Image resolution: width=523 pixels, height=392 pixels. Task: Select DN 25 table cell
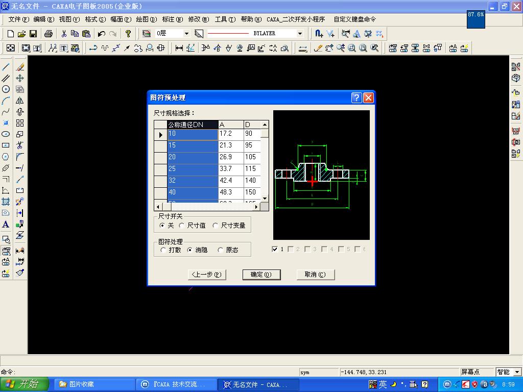click(193, 168)
